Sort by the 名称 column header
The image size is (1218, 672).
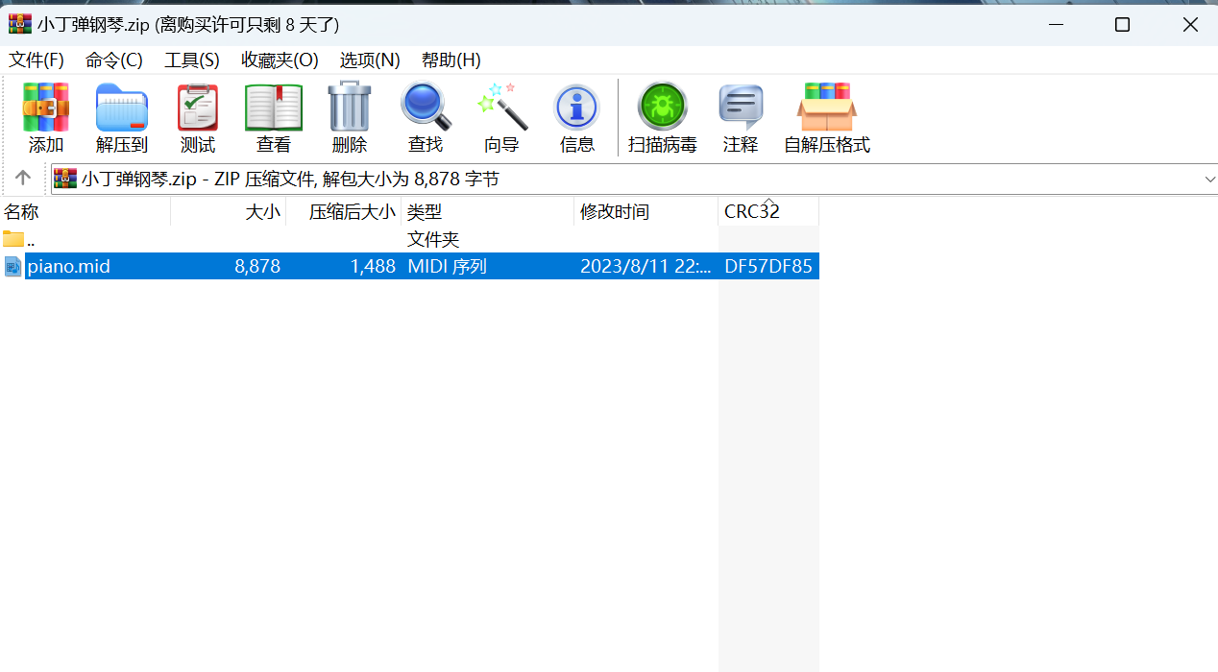(85, 211)
